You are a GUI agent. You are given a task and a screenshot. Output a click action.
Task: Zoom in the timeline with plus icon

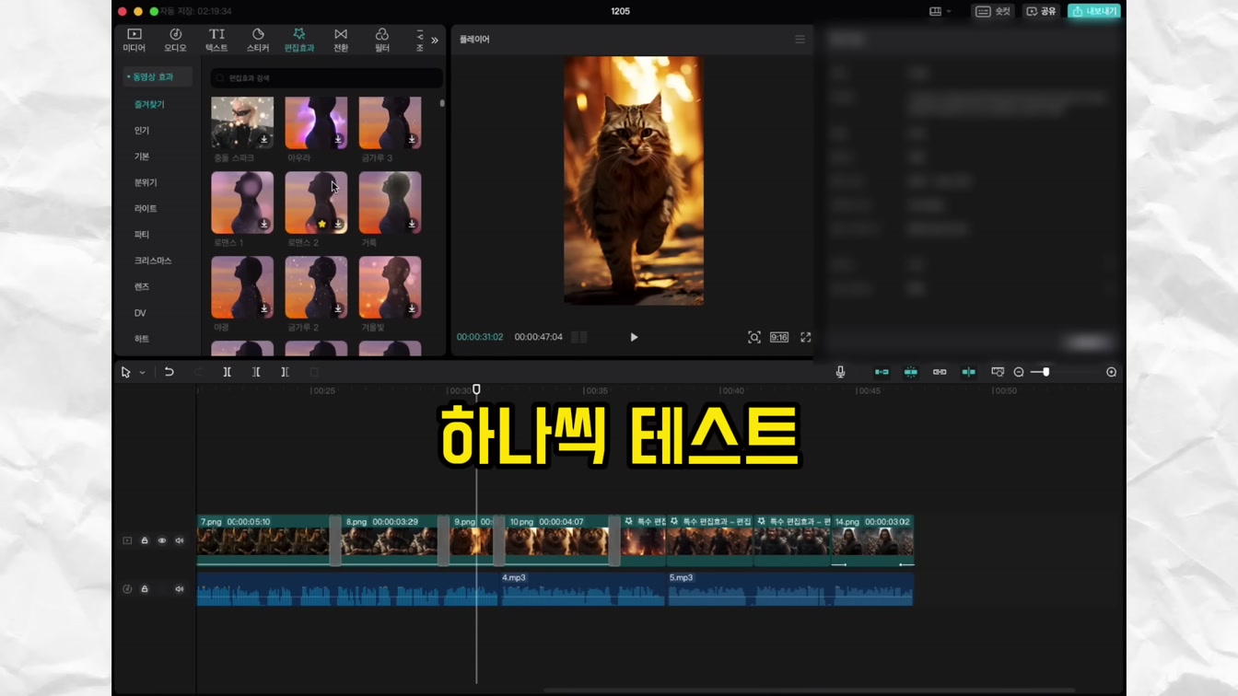pyautogui.click(x=1112, y=372)
